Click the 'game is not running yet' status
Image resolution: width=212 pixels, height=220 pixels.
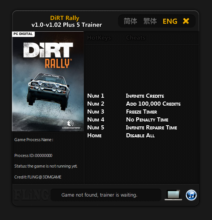[x=46, y=166]
